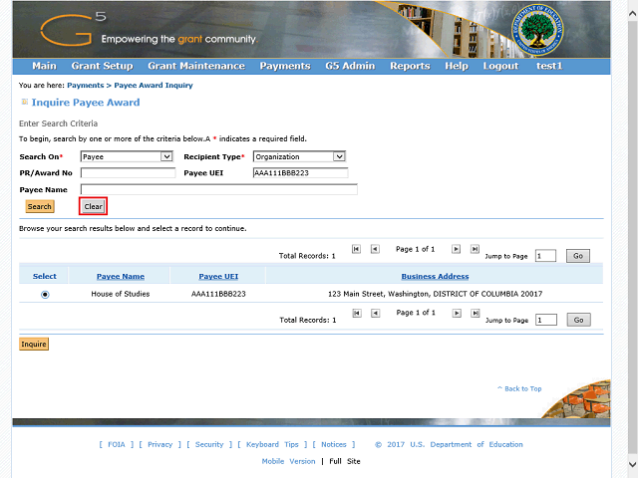Click Payee Award Inquiry breadcrumb link
The height and width of the screenshot is (478, 638).
coord(154,86)
